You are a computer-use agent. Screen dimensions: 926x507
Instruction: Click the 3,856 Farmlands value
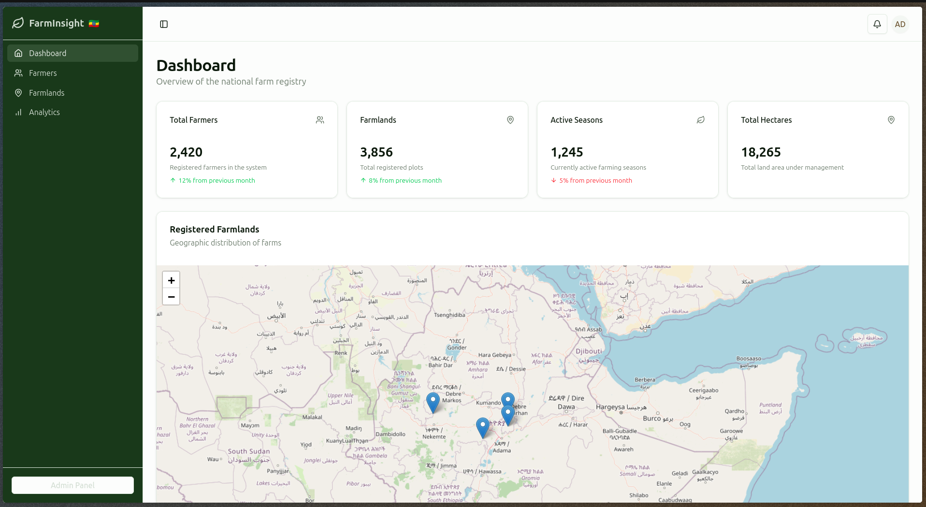click(376, 152)
